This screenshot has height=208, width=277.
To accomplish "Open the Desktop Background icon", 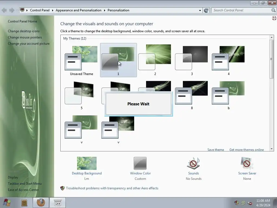I will click(x=87, y=163).
